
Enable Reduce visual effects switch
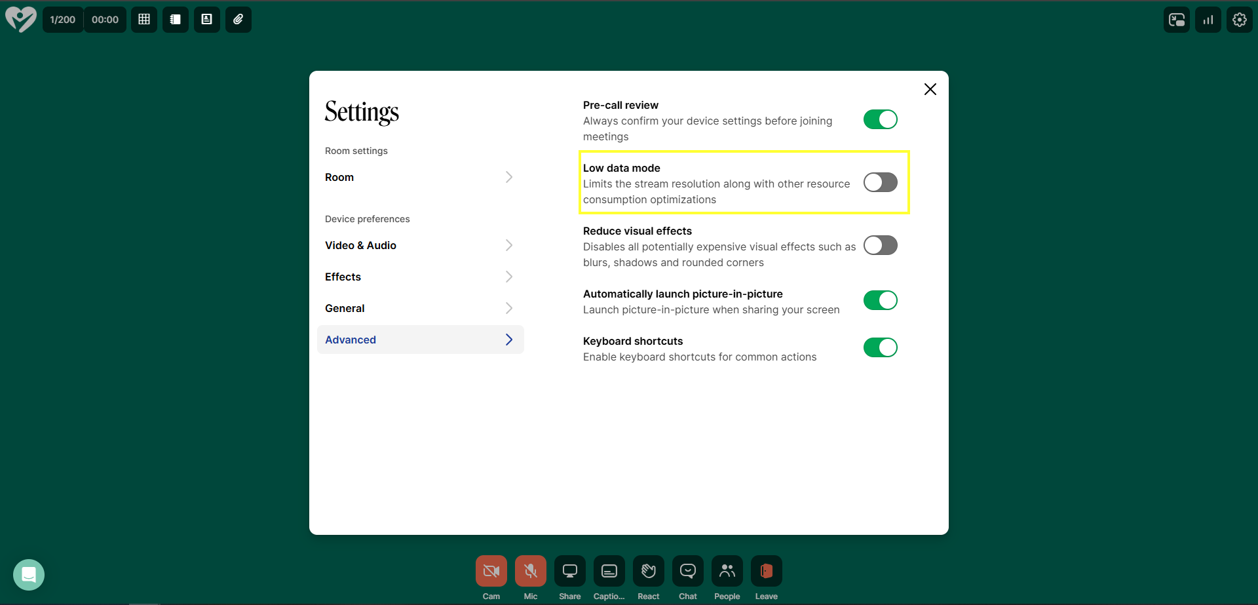(881, 245)
